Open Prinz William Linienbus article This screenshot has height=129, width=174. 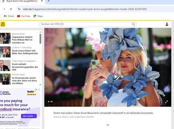pos(22,40)
